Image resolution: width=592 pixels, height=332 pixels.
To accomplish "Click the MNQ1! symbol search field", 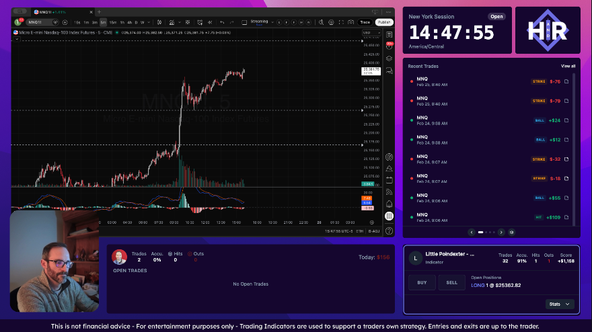I will click(42, 22).
